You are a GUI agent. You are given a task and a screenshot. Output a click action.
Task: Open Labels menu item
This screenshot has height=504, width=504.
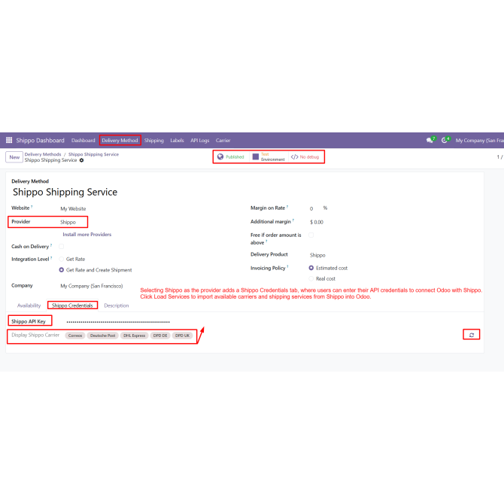point(177,141)
